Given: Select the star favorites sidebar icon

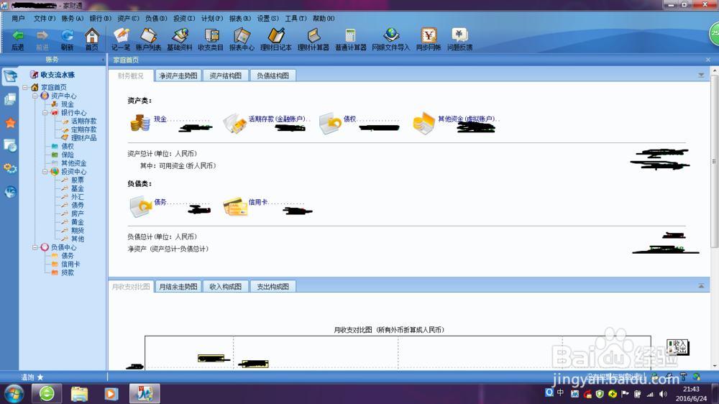Looking at the screenshot, I should [x=11, y=123].
